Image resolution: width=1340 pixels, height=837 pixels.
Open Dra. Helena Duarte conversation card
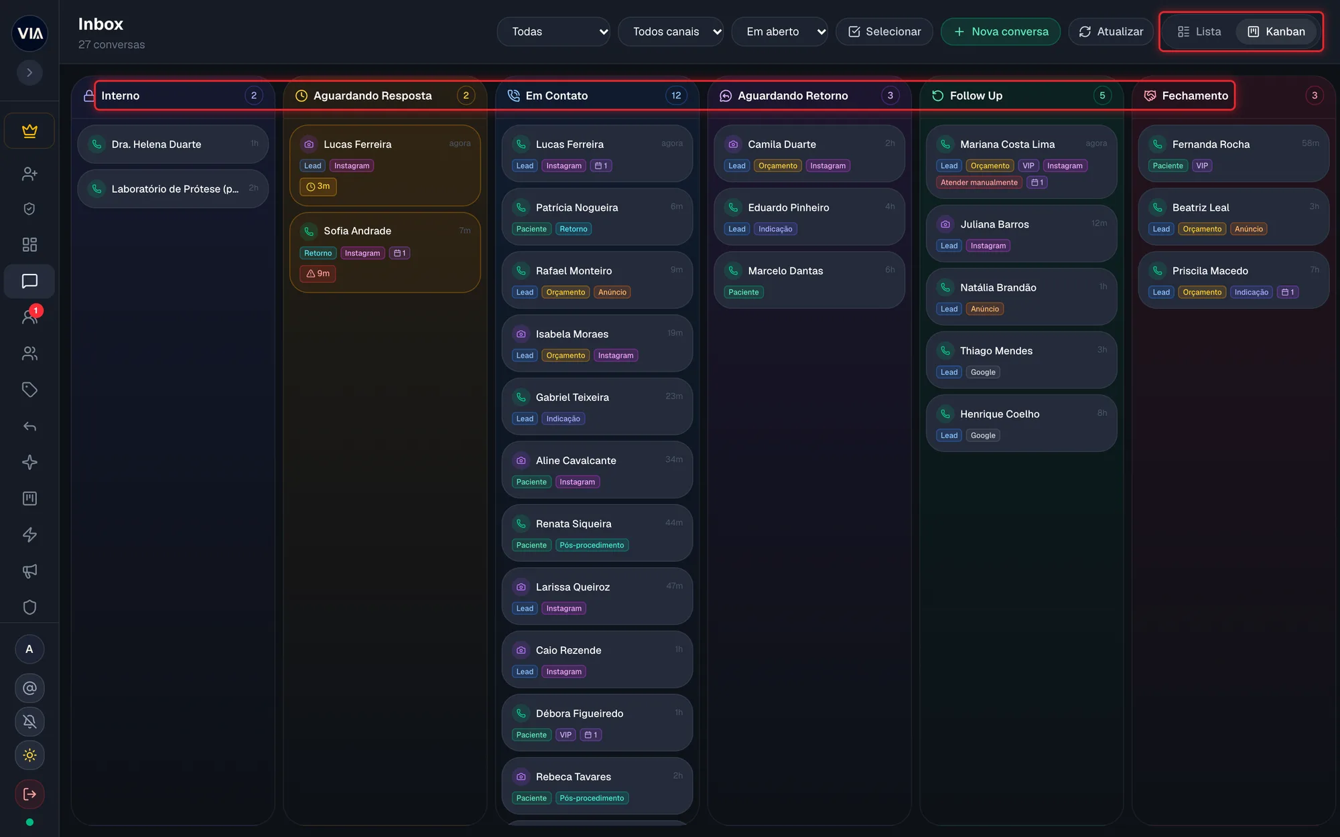(173, 144)
